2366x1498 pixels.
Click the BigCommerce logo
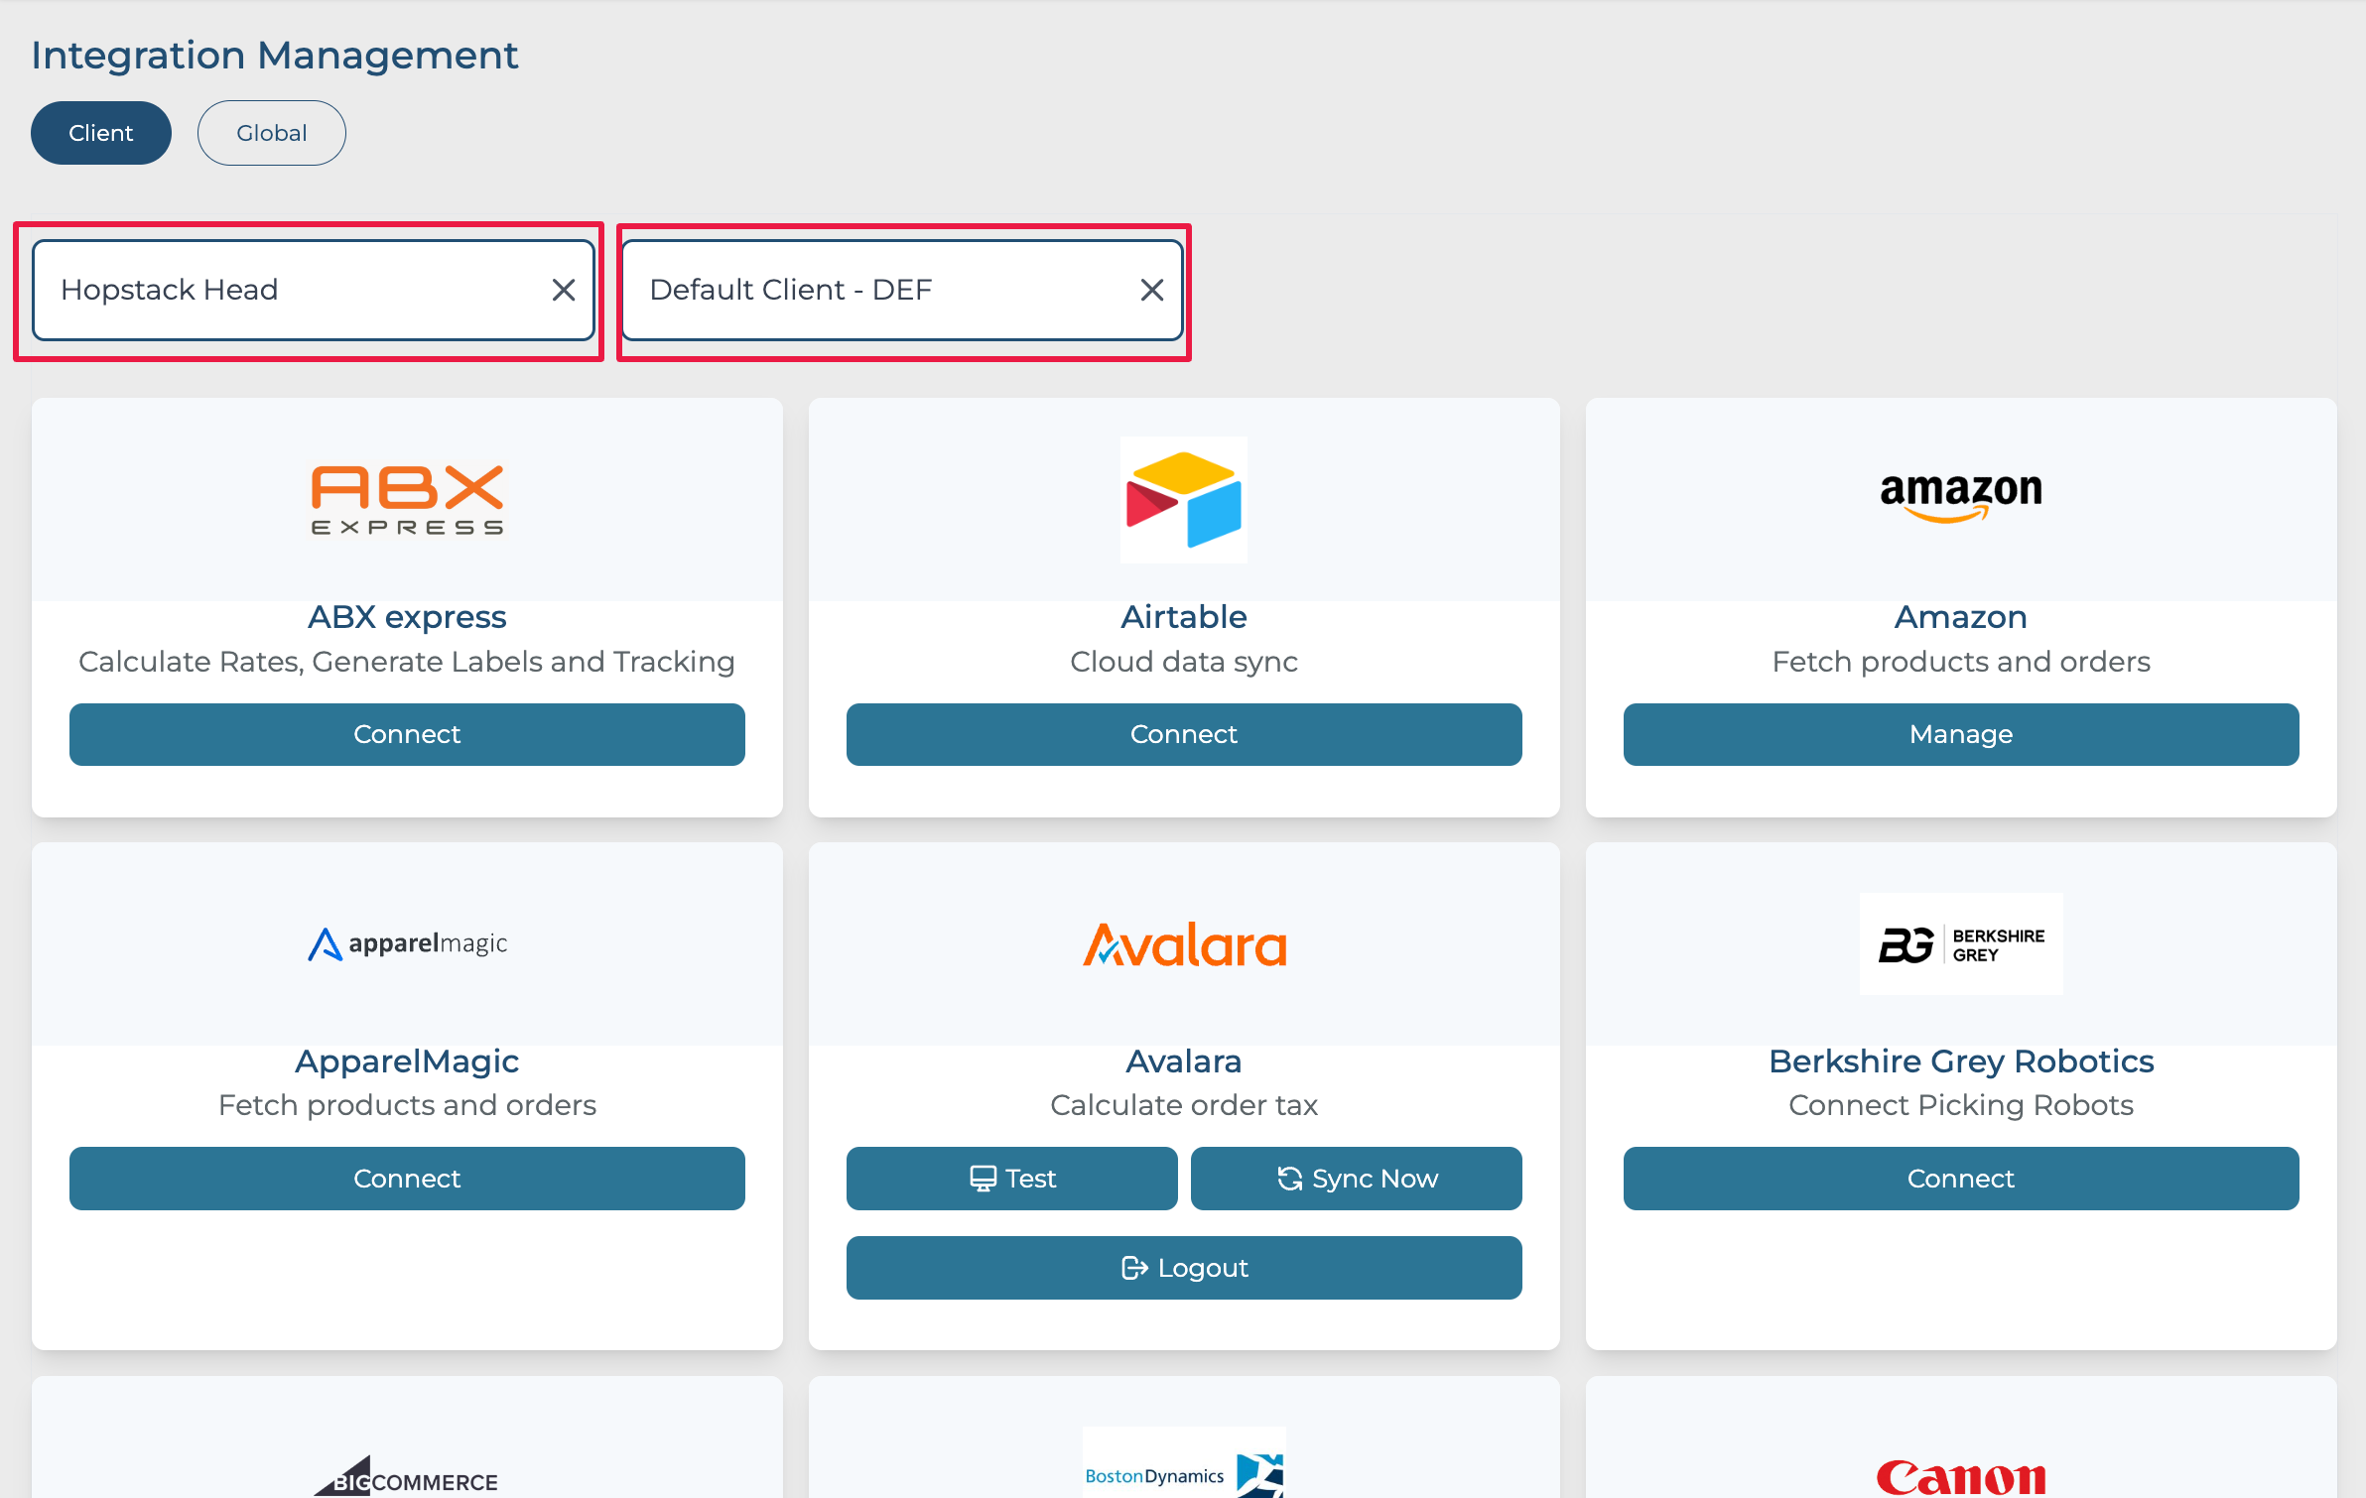pyautogui.click(x=407, y=1478)
